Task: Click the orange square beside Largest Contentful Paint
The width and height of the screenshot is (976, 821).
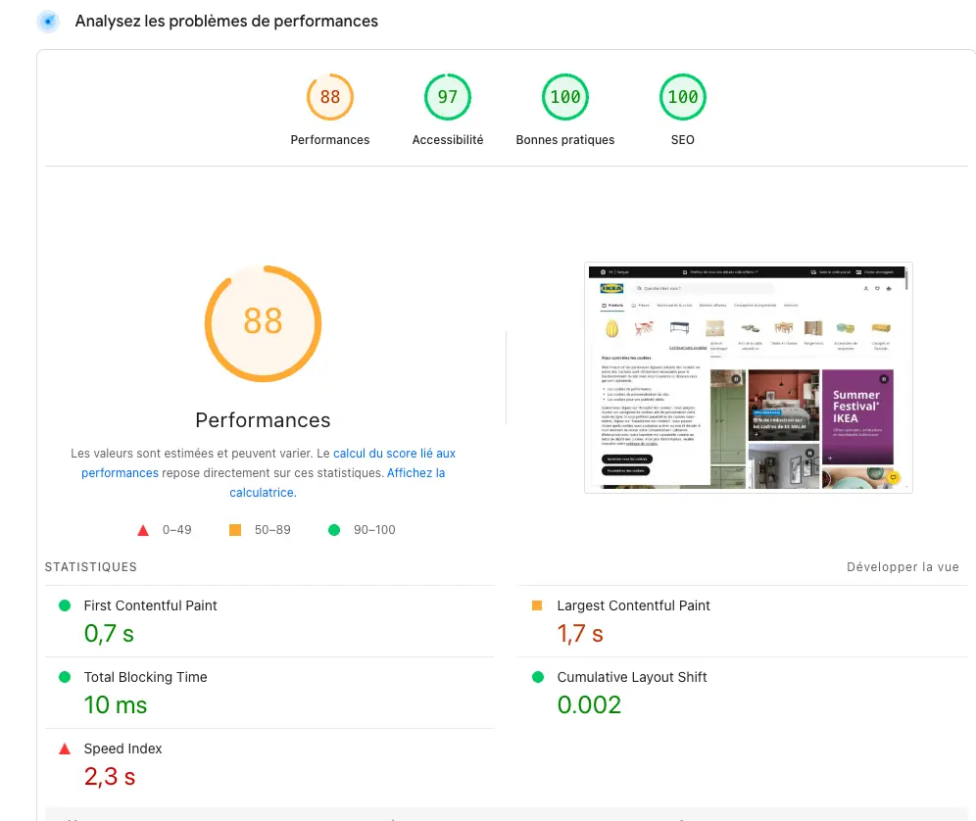Action: (x=537, y=605)
